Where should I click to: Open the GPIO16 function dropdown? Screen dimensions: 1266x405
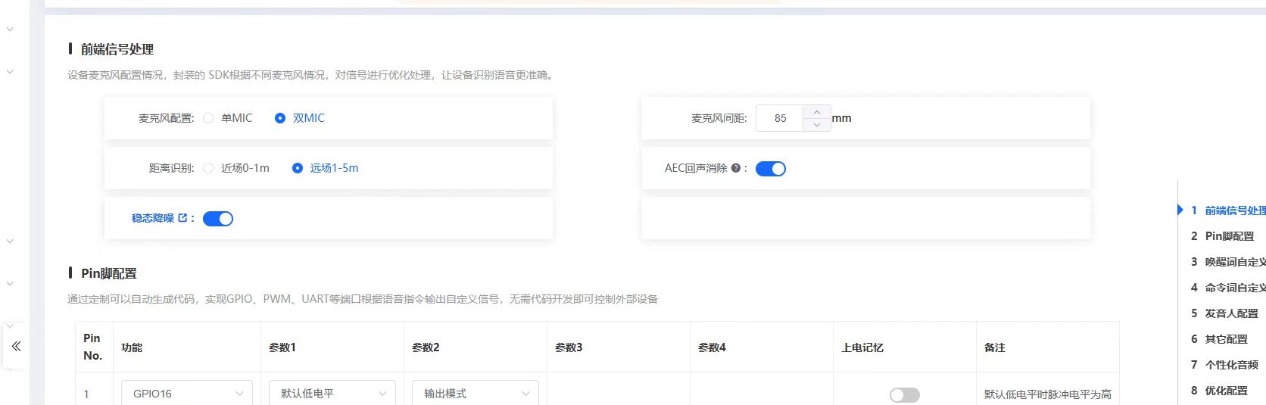pos(187,394)
